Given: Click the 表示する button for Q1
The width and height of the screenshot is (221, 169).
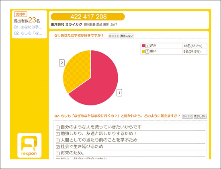Looking at the screenshot, I should click(x=114, y=36).
